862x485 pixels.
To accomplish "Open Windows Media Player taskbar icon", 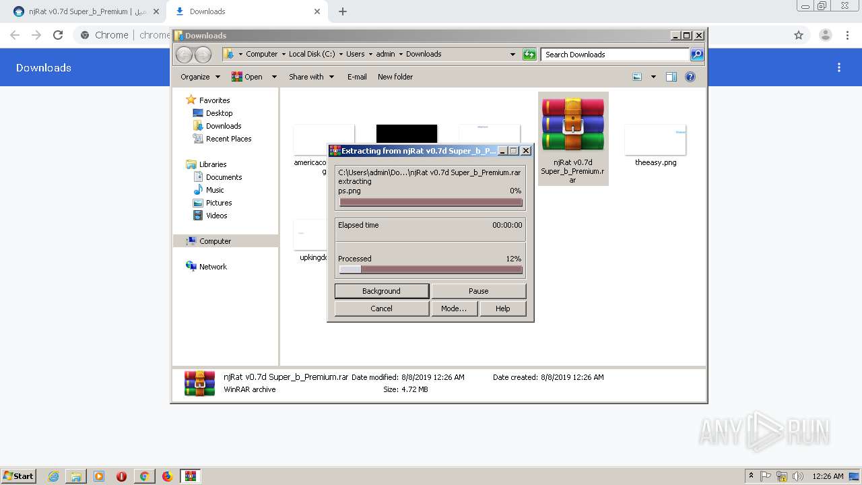I will click(99, 476).
